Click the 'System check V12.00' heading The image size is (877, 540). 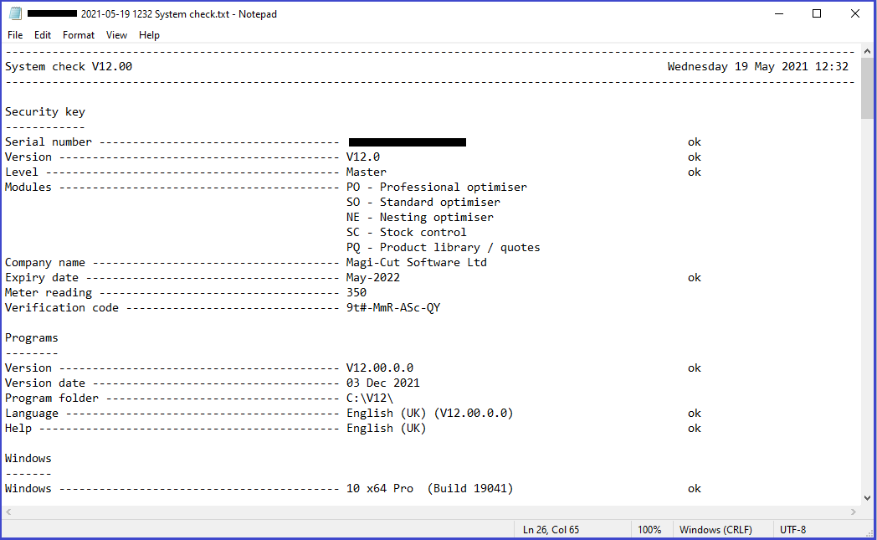[69, 67]
